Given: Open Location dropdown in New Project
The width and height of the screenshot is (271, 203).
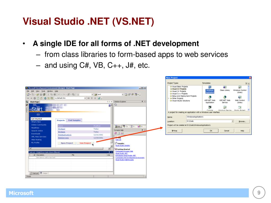Looking at the screenshot, I should (x=232, y=121).
